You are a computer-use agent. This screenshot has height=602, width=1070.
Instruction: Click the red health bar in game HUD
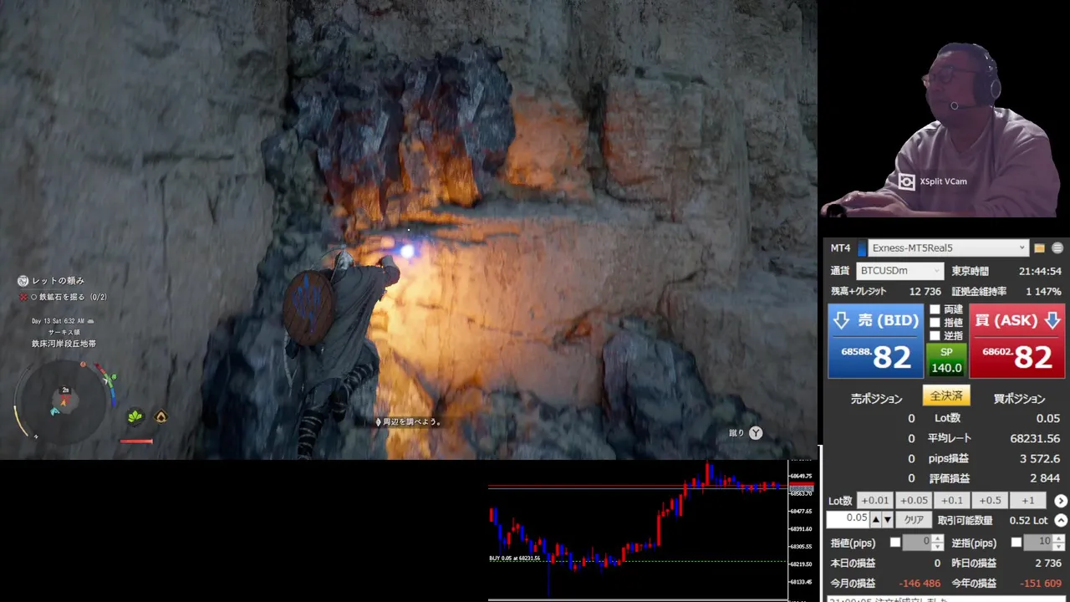[x=136, y=441]
